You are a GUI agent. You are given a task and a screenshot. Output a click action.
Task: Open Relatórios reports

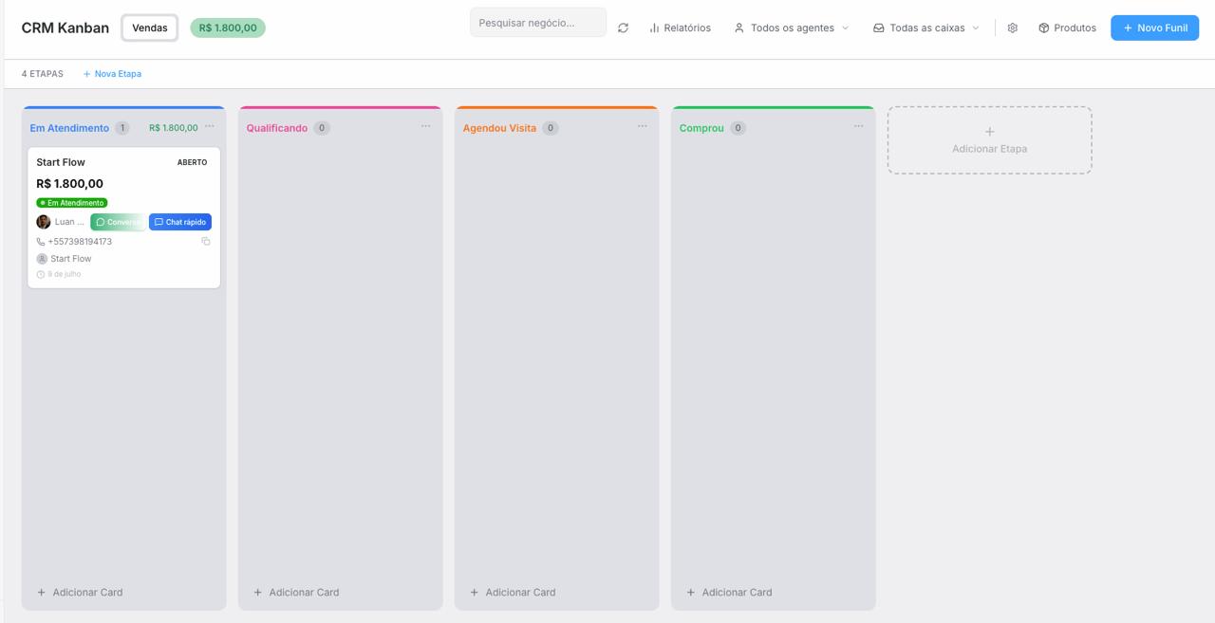pyautogui.click(x=680, y=27)
